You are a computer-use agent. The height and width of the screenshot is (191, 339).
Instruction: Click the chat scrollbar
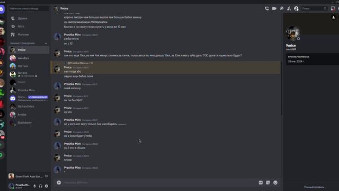coord(281,88)
